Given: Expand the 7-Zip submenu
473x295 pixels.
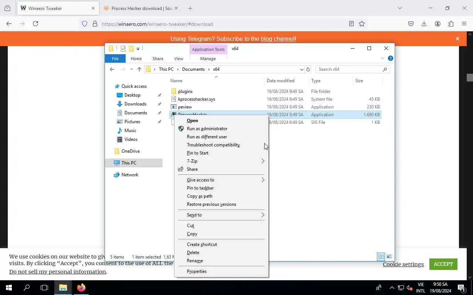Looking at the screenshot, I should pos(221,161).
